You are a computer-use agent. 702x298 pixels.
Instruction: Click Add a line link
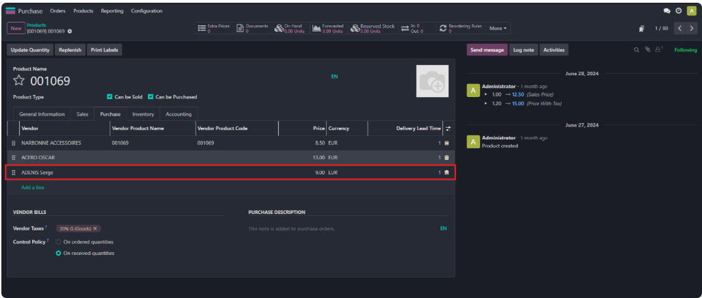point(33,187)
